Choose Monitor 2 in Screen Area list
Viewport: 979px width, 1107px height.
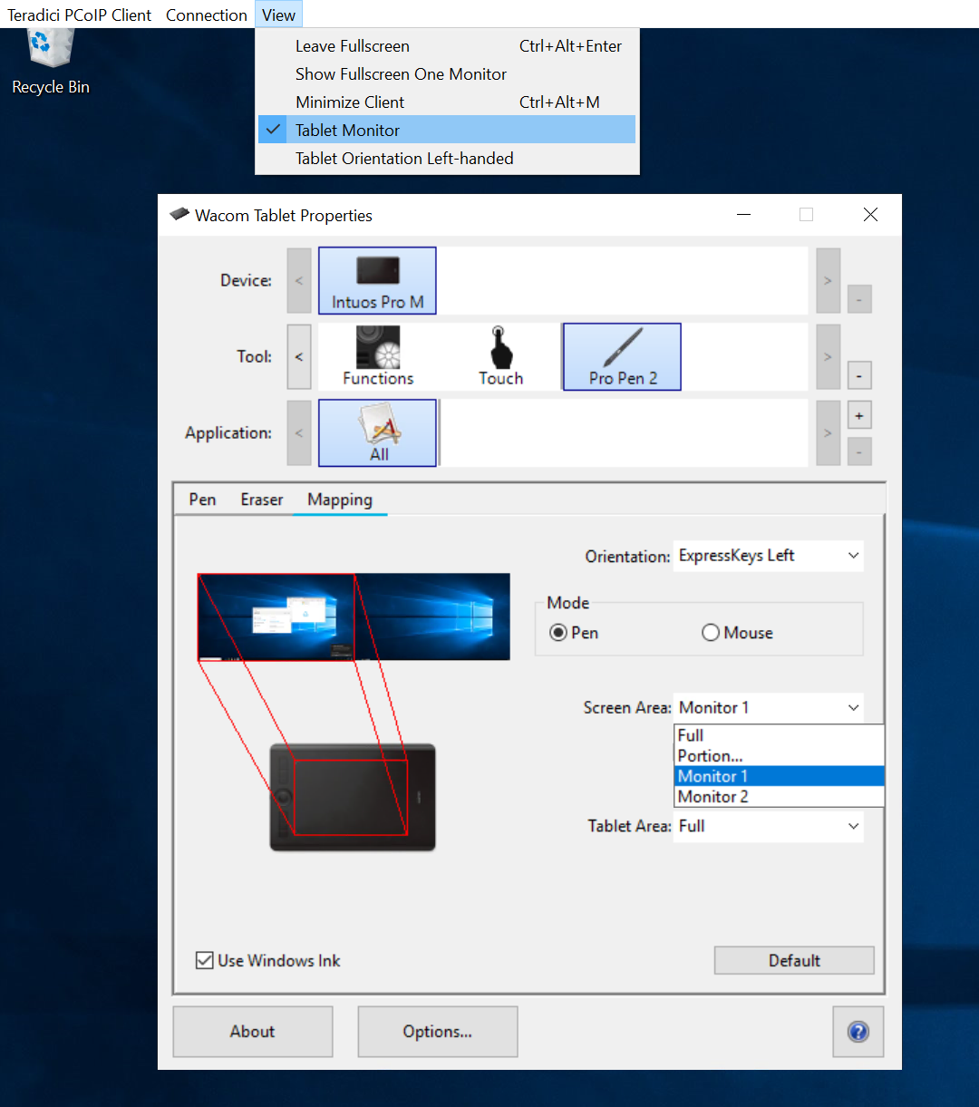(780, 797)
